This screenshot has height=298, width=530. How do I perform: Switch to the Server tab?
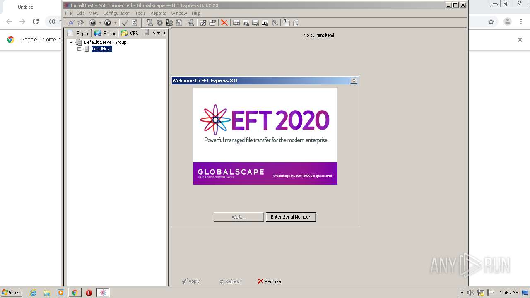[x=154, y=33]
